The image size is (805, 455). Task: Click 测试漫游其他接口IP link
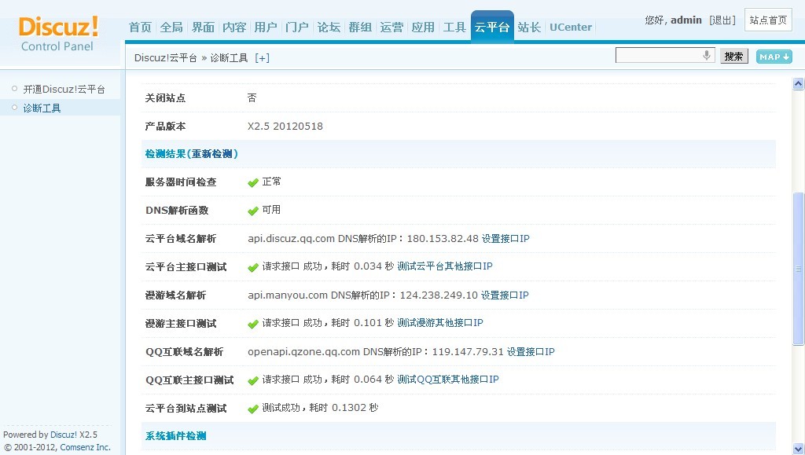[x=440, y=323]
